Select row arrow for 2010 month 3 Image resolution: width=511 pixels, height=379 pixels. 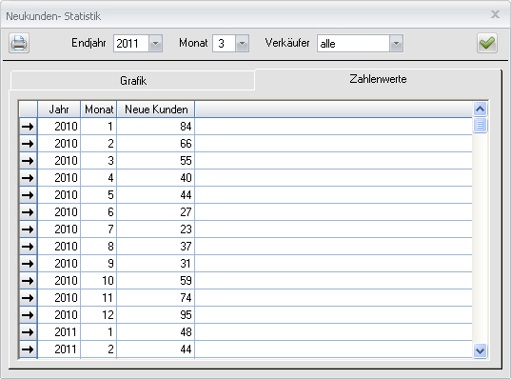tap(28, 161)
